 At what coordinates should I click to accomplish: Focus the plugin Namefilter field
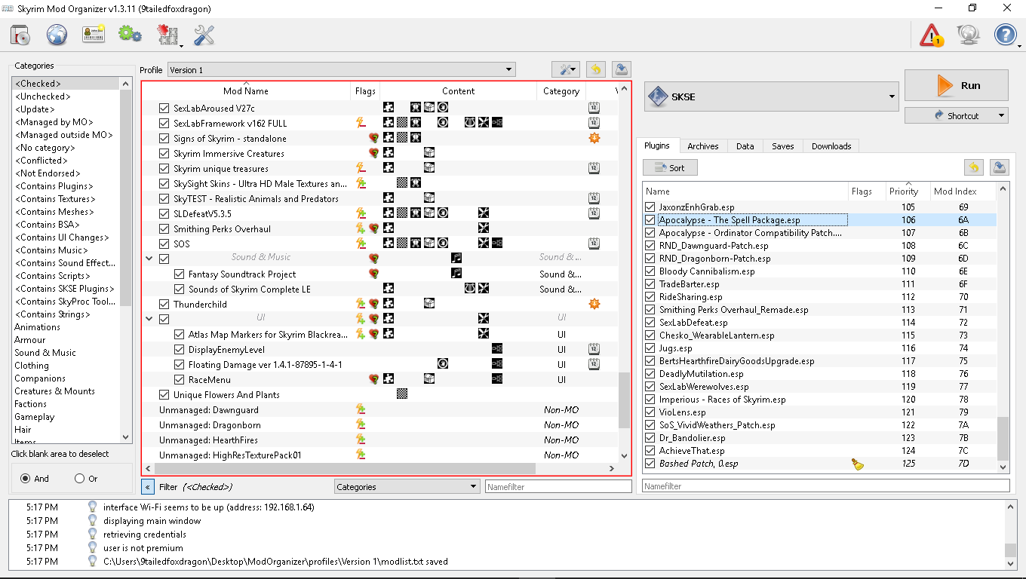tap(825, 486)
